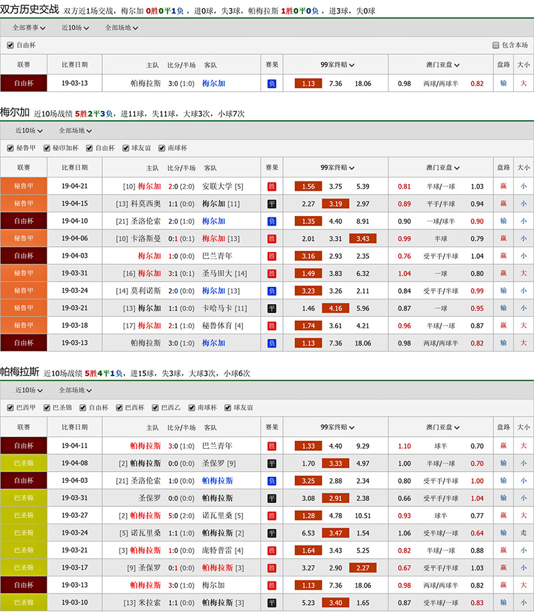
Task: Expand 99家终赔 header in head-to-head table
Action: coord(337,65)
